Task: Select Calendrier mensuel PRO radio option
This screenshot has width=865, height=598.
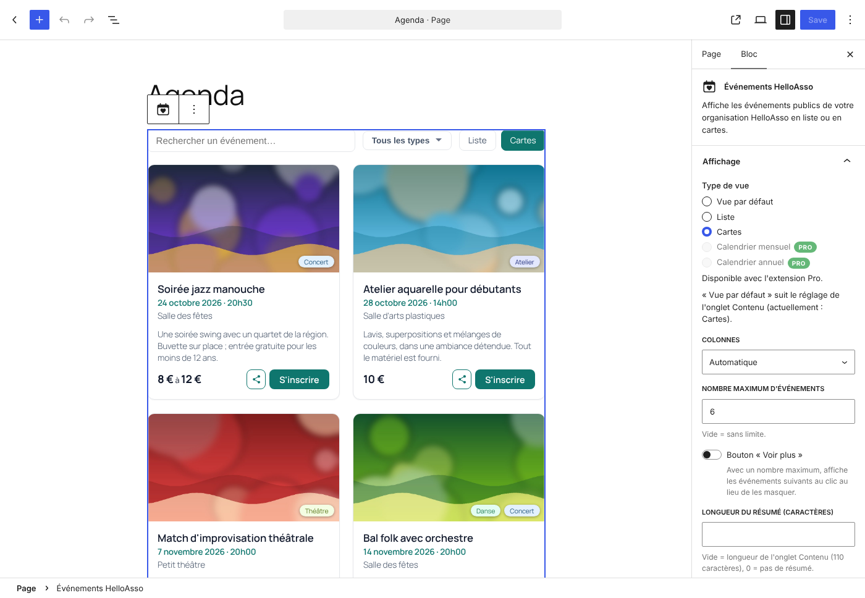Action: tap(707, 247)
